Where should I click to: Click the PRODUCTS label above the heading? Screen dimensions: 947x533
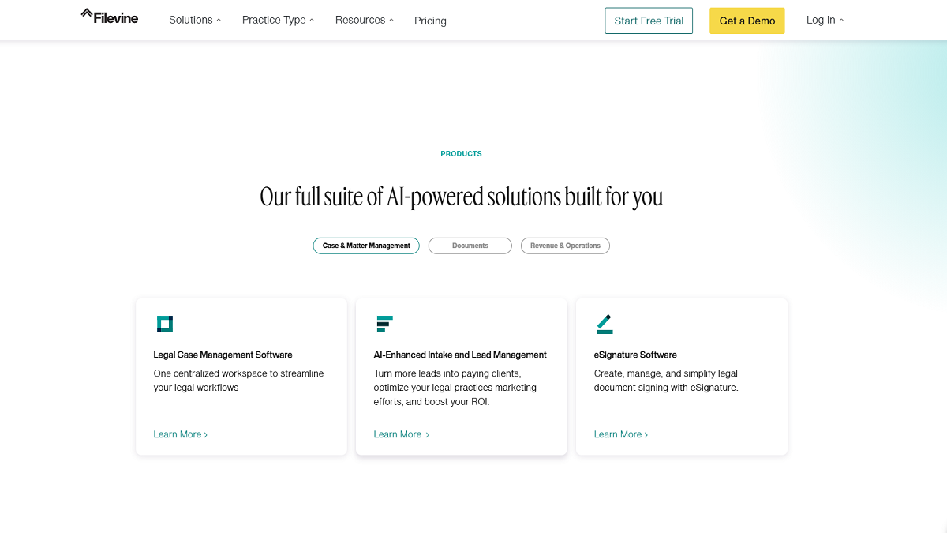[x=461, y=153]
